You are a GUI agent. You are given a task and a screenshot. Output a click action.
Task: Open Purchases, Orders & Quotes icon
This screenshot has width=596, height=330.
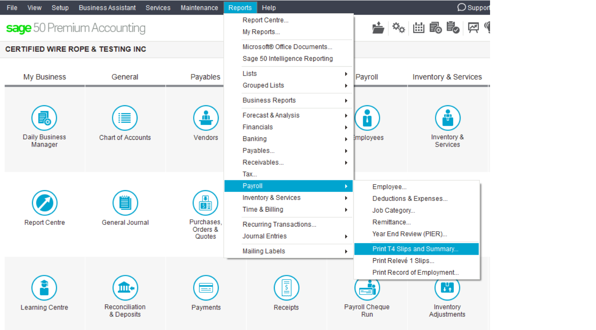click(206, 203)
